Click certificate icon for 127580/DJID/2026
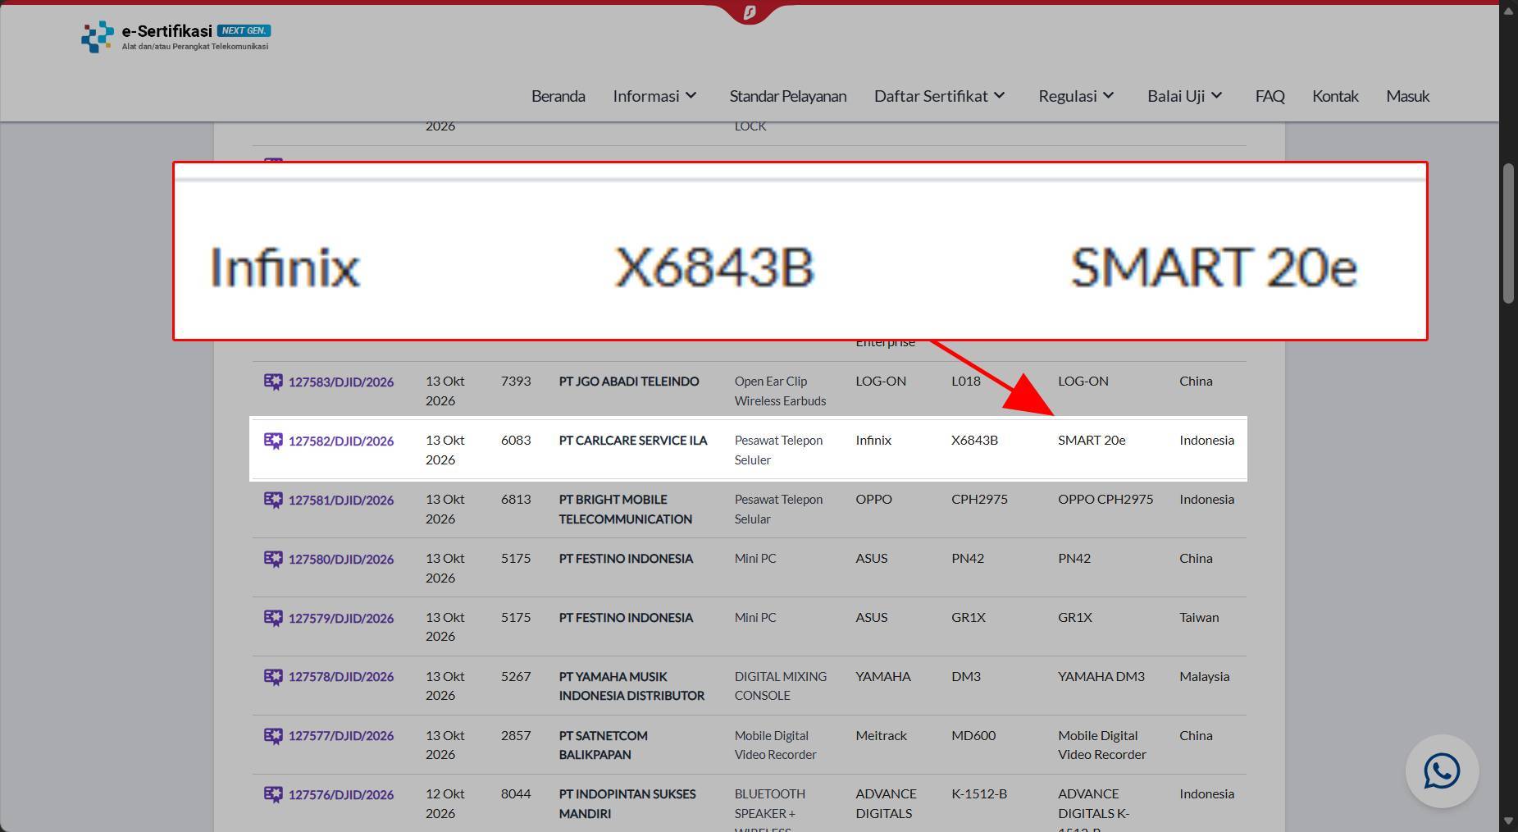Viewport: 1518px width, 832px height. (x=273, y=559)
